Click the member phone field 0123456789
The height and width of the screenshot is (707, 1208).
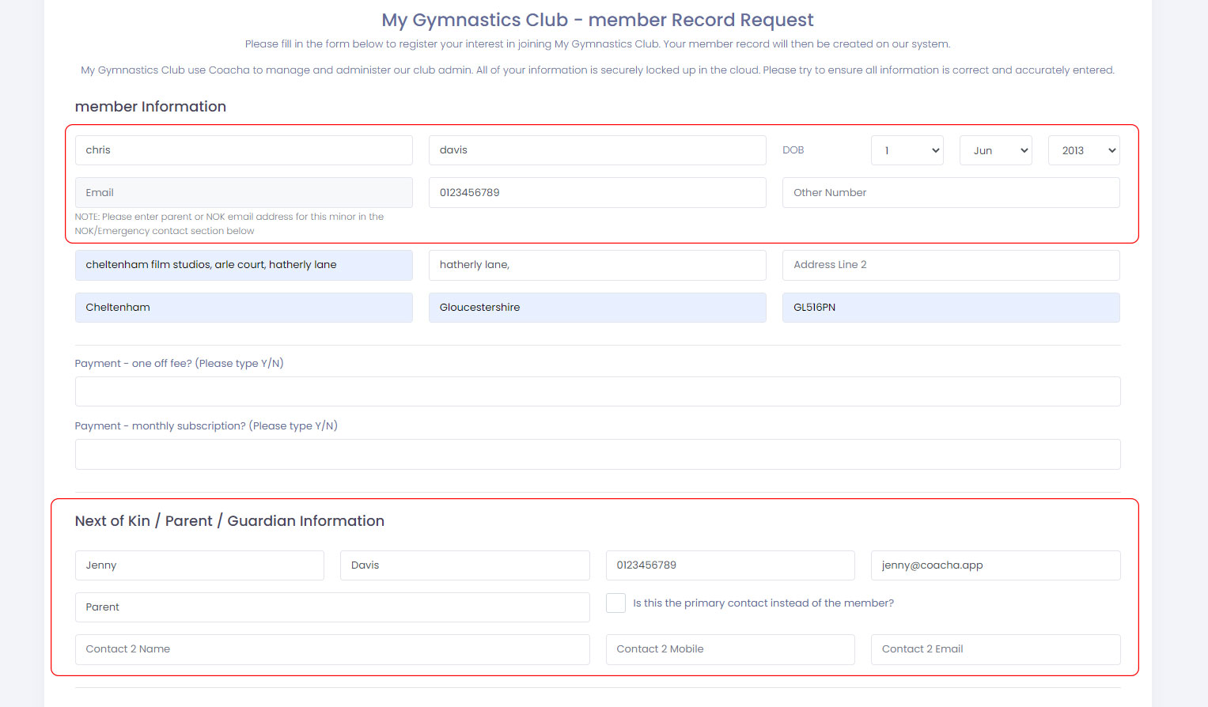[x=597, y=193]
